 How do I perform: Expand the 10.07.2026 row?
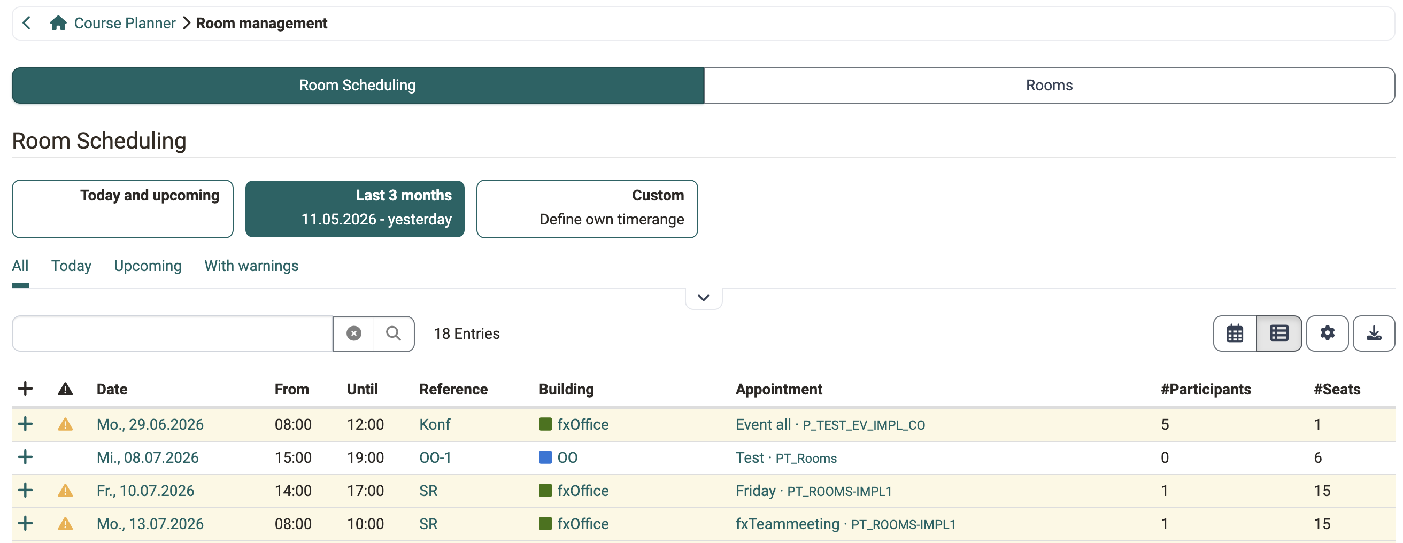click(25, 491)
